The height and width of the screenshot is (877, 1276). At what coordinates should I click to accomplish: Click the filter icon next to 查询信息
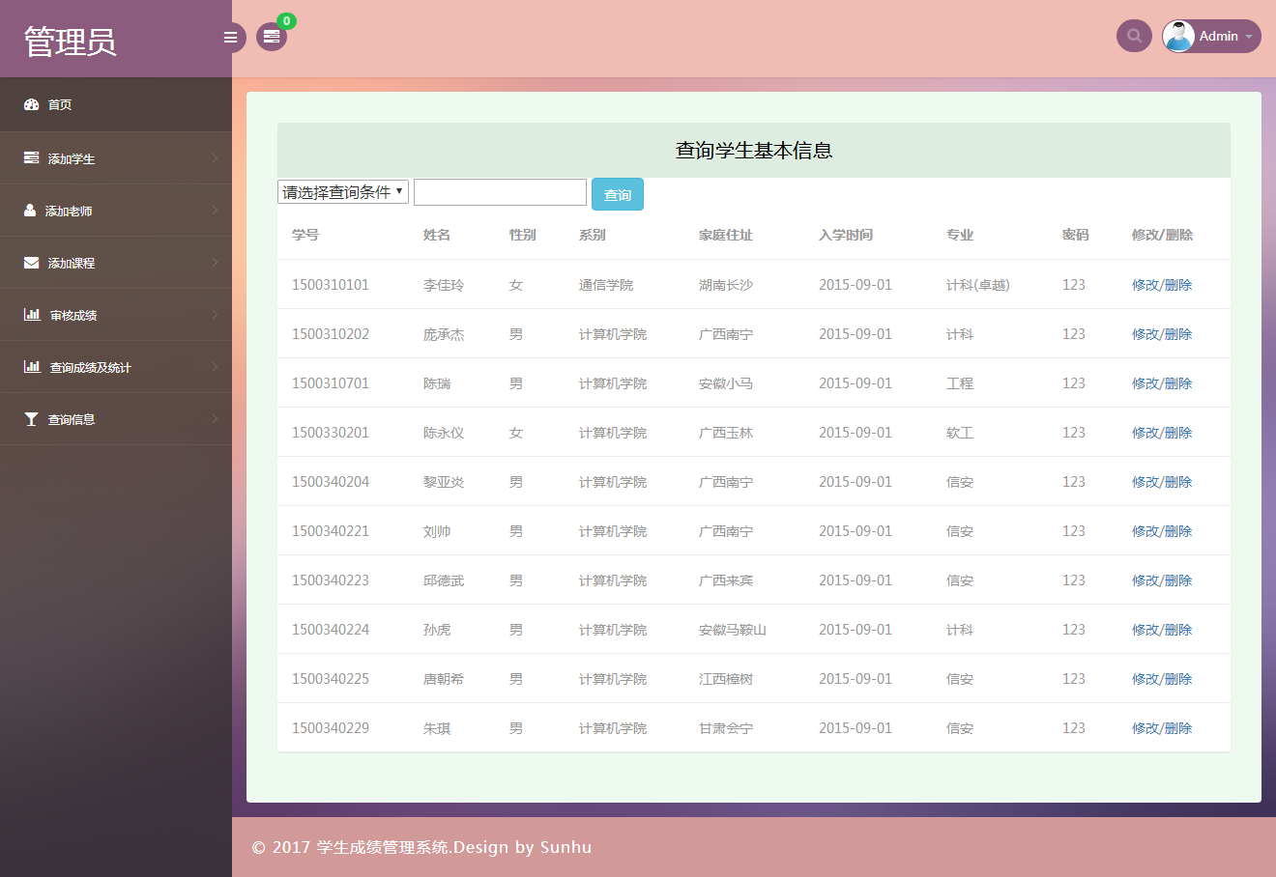(x=31, y=419)
